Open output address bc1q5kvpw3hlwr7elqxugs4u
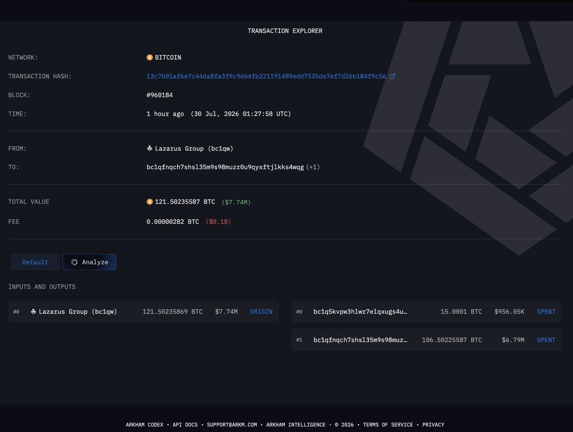Viewport: 573px width, 432px height. 361,312
